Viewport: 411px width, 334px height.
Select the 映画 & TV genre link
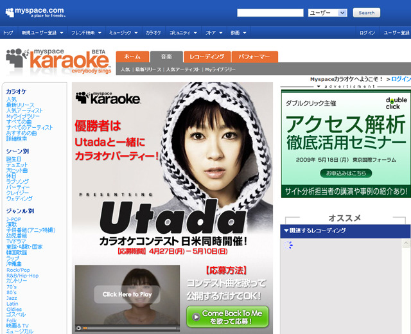[17, 326]
